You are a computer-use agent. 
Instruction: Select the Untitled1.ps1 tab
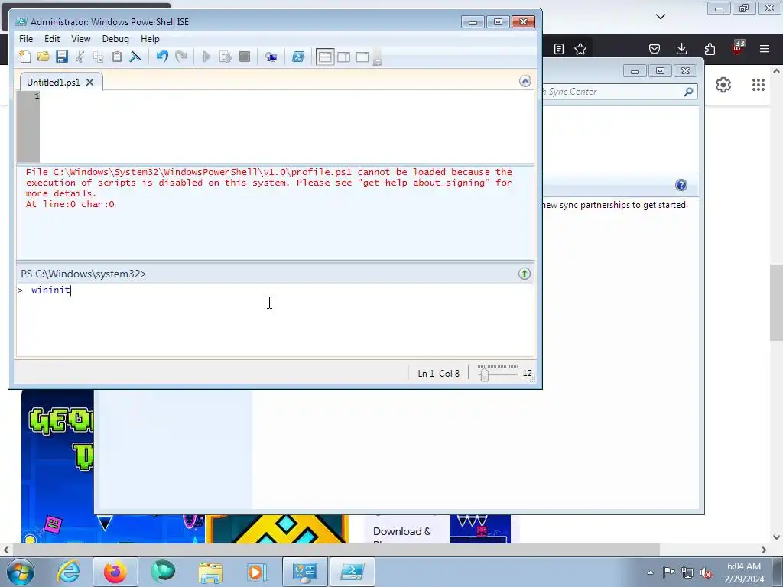54,83
